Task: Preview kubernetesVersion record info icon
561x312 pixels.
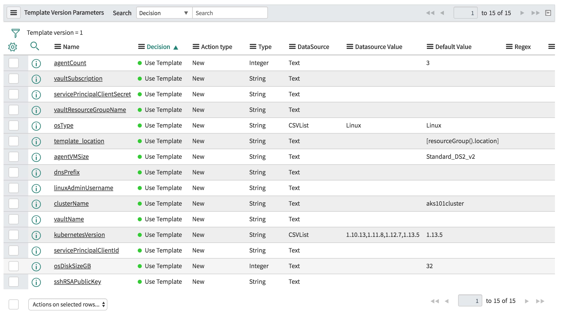Action: 36,235
